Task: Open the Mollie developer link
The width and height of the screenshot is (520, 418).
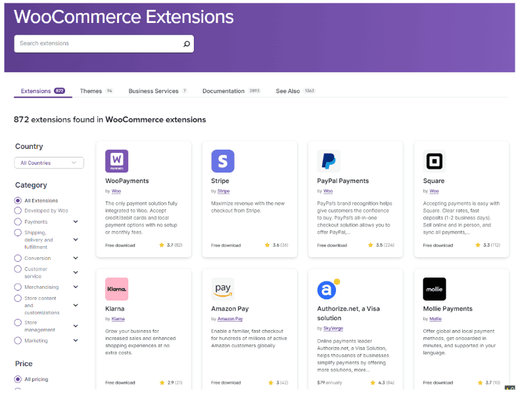Action: click(x=435, y=319)
